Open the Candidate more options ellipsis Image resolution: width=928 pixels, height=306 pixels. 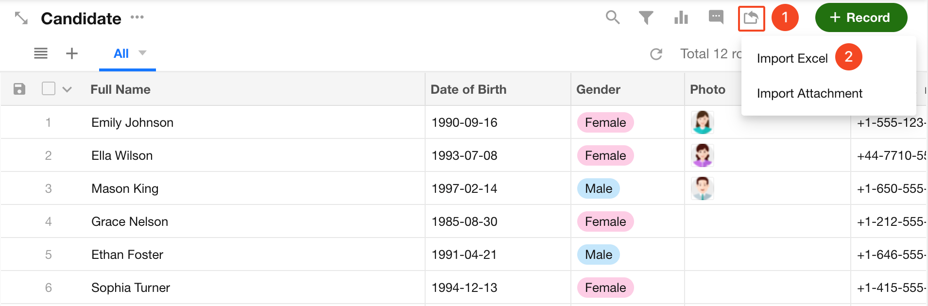[x=137, y=17]
